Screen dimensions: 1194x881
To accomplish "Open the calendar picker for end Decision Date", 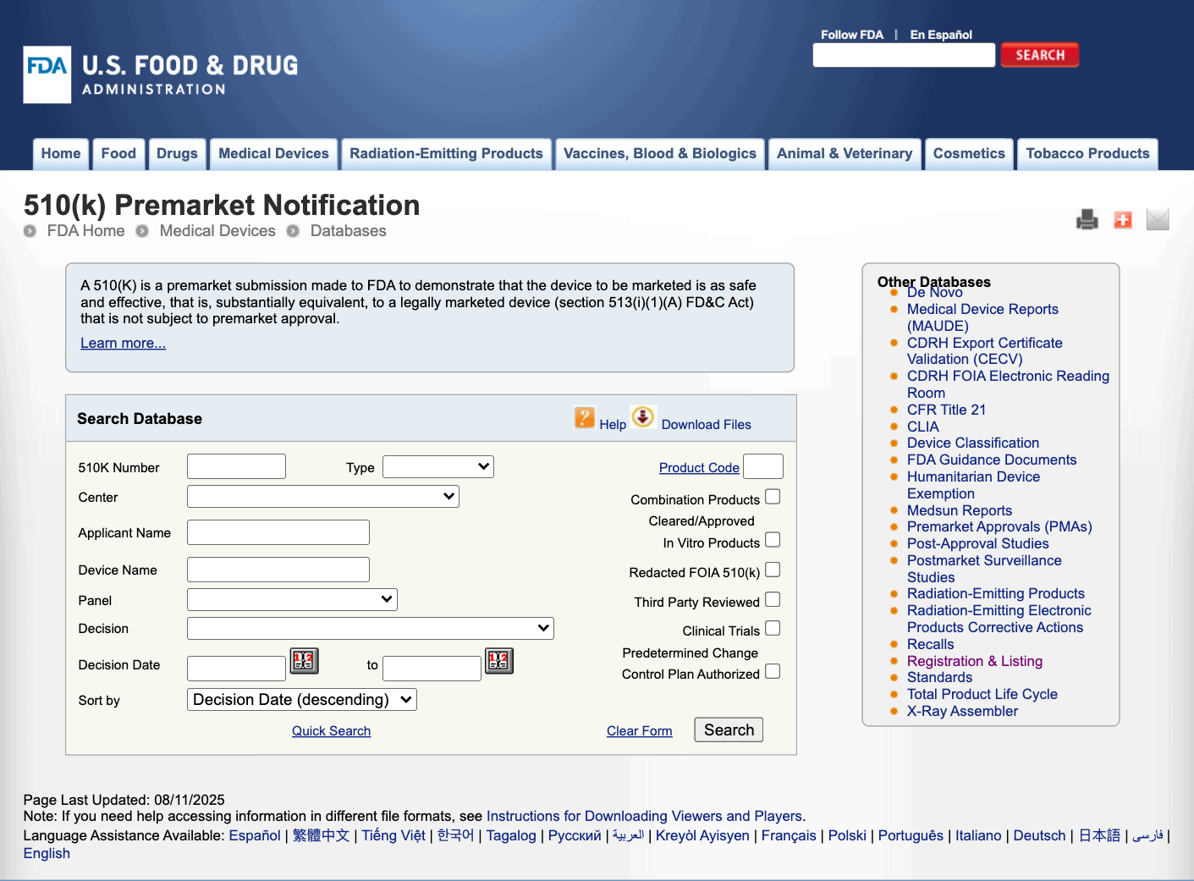I will 498,661.
